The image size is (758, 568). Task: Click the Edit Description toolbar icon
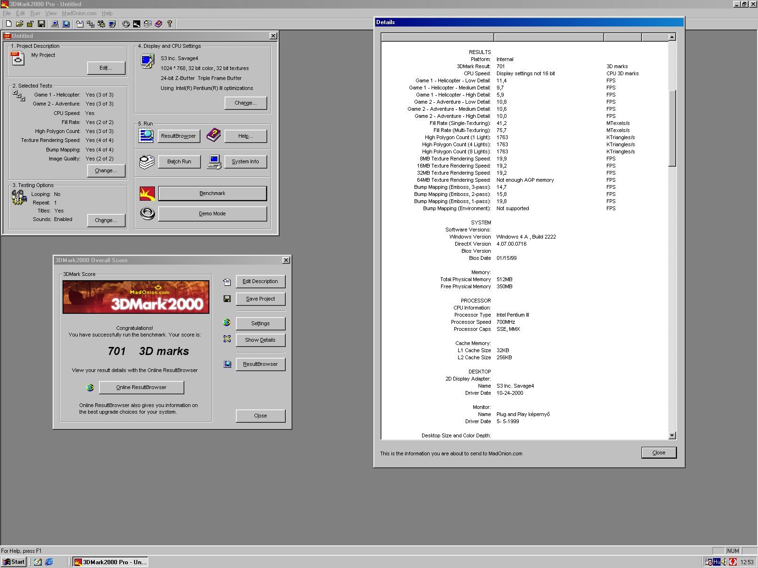(80, 24)
